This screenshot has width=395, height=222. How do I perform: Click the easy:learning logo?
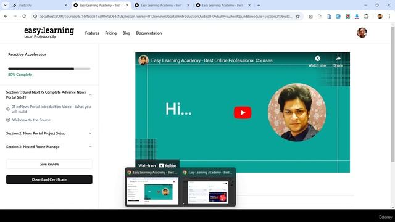(x=49, y=33)
